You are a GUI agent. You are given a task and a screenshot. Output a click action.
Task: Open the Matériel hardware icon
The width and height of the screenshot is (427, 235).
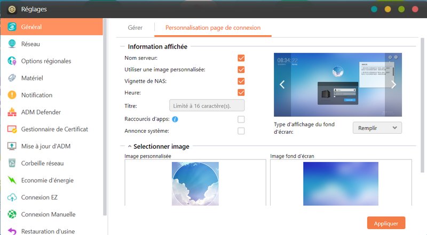[x=12, y=78]
